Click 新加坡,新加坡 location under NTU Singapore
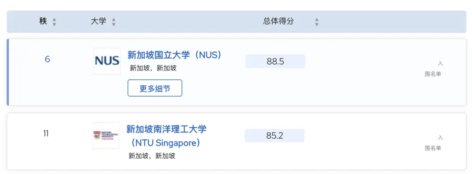The height and width of the screenshot is (174, 472). click(x=152, y=156)
